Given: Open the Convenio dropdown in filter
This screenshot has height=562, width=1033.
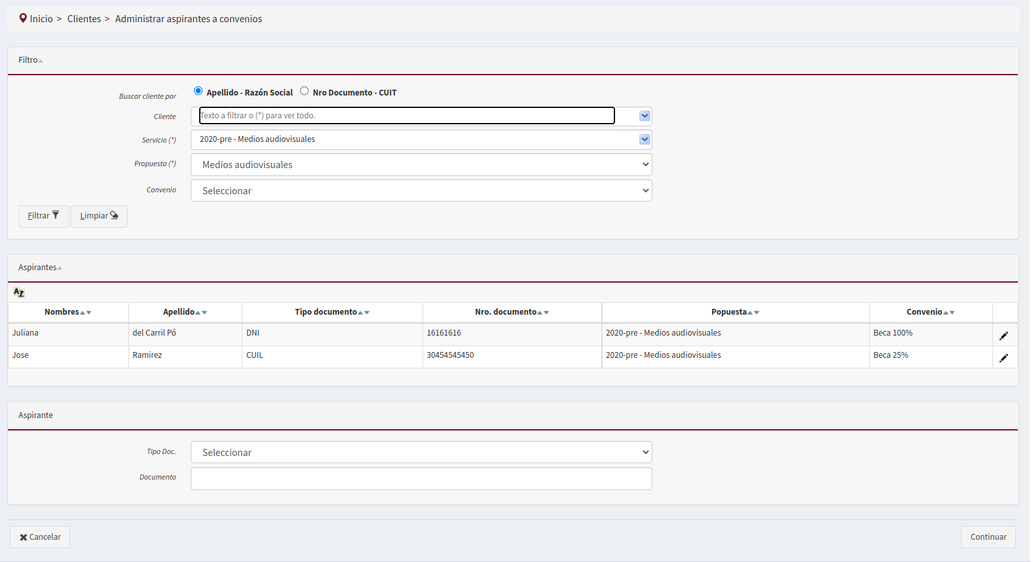Looking at the screenshot, I should pos(421,191).
